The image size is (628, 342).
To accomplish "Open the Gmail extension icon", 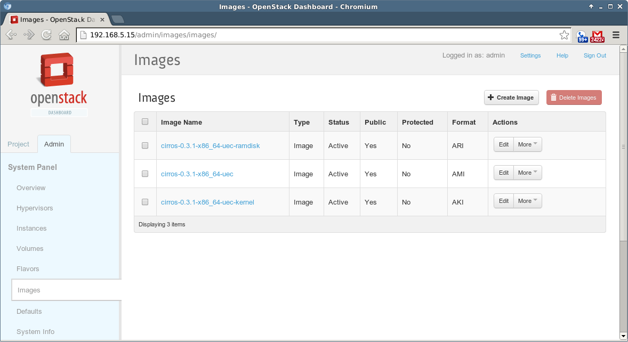I will pyautogui.click(x=598, y=36).
